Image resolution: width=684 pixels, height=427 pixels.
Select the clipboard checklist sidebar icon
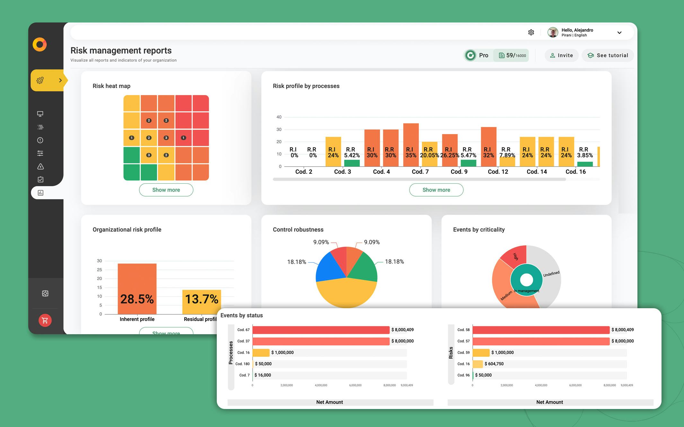(x=40, y=179)
